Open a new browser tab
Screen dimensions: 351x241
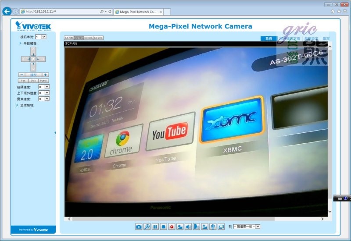click(x=167, y=12)
